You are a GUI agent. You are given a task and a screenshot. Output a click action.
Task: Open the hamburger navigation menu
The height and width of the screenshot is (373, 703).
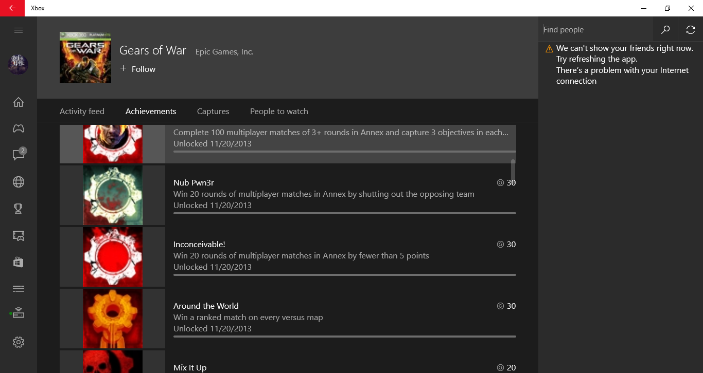[19, 30]
